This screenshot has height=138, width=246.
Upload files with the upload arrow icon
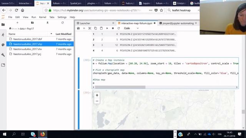pos(47,23)
